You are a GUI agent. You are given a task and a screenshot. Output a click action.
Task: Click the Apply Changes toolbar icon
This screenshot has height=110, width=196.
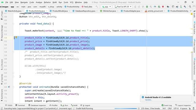click(135, 7)
